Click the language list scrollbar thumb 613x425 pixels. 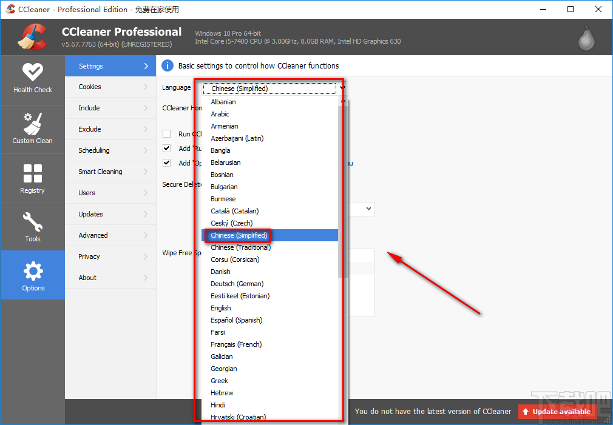pyautogui.click(x=343, y=192)
